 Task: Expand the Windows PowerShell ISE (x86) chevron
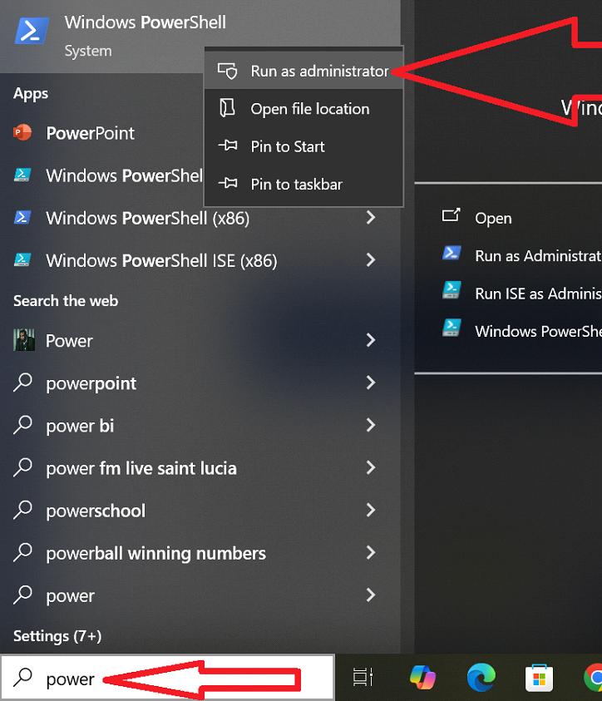(371, 259)
